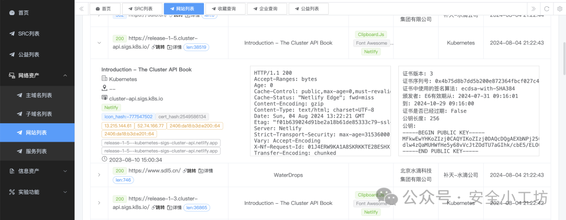Screen dimensions: 566x220
Task: Select the active 网站列表 tab
Action: 184,9
